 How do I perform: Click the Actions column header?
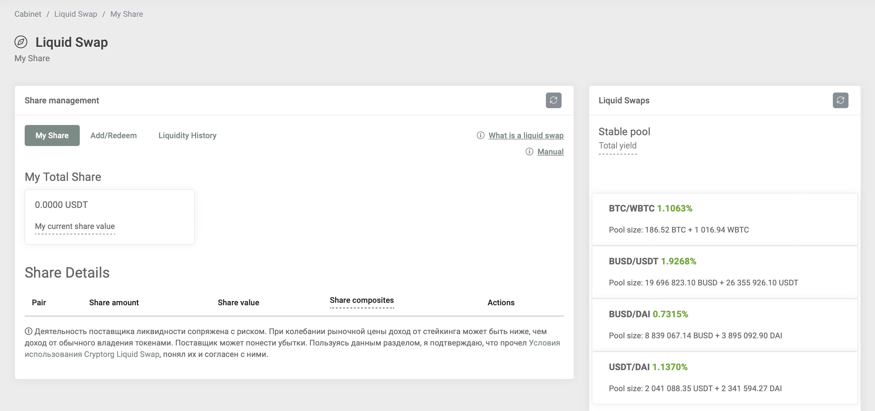click(501, 302)
